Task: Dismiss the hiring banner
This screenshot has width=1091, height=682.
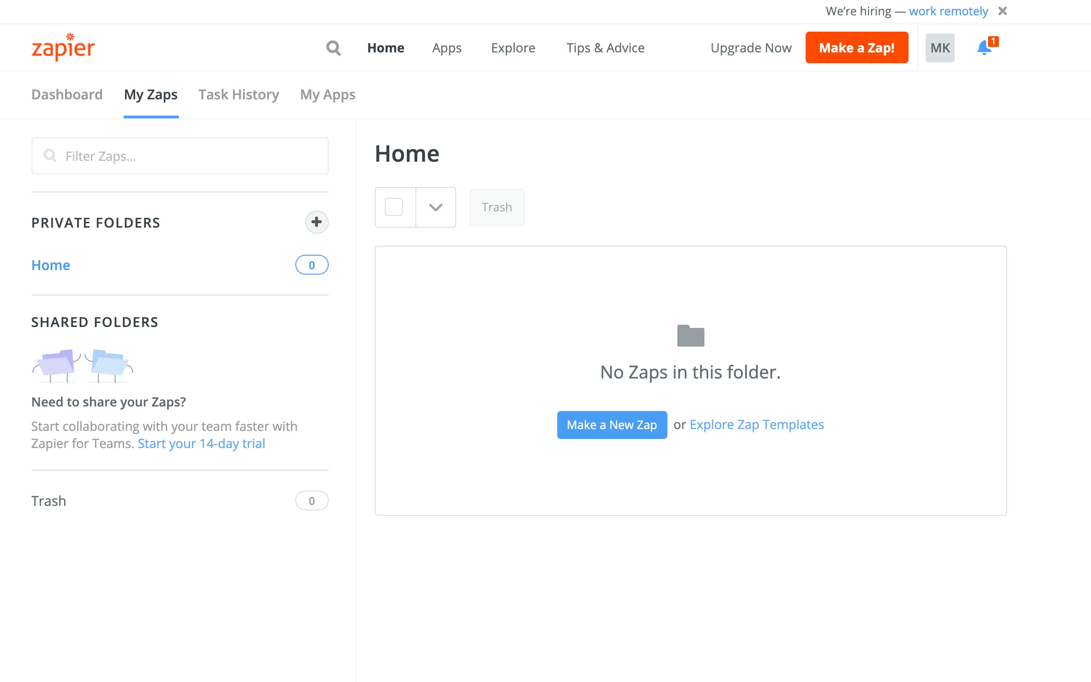Action: pyautogui.click(x=1002, y=11)
